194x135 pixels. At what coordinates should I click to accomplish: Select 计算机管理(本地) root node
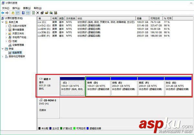pos(14,18)
